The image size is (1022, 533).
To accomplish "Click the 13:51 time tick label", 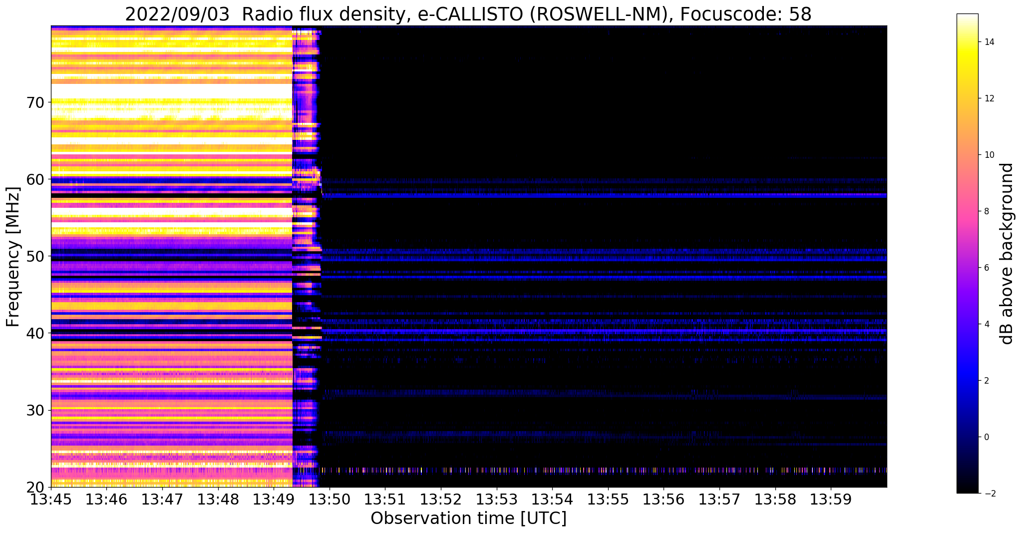I will click(385, 500).
